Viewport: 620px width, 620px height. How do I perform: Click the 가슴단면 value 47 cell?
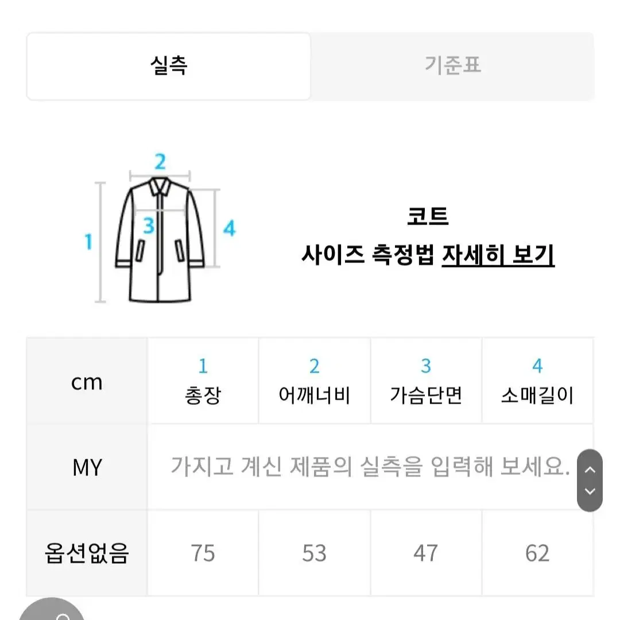coord(426,553)
